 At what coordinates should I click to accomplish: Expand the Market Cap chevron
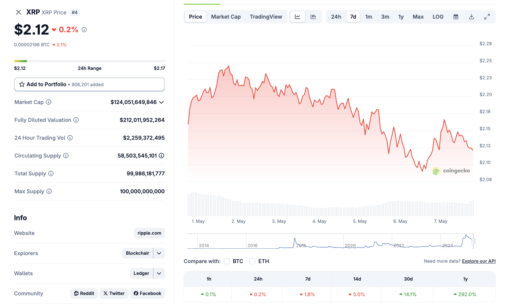pyautogui.click(x=161, y=102)
